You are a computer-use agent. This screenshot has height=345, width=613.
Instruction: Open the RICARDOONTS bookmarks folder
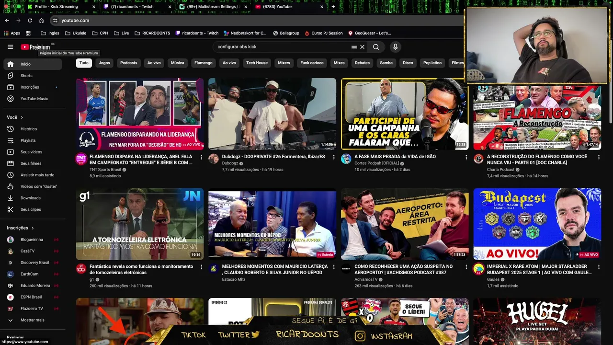[152, 33]
